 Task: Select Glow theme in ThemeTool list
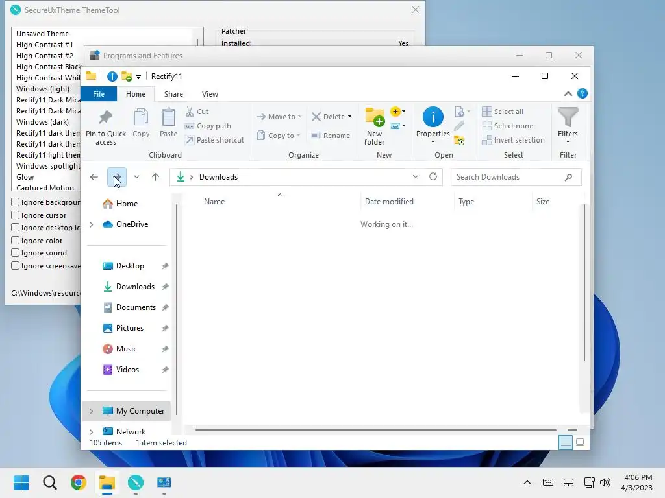point(25,177)
